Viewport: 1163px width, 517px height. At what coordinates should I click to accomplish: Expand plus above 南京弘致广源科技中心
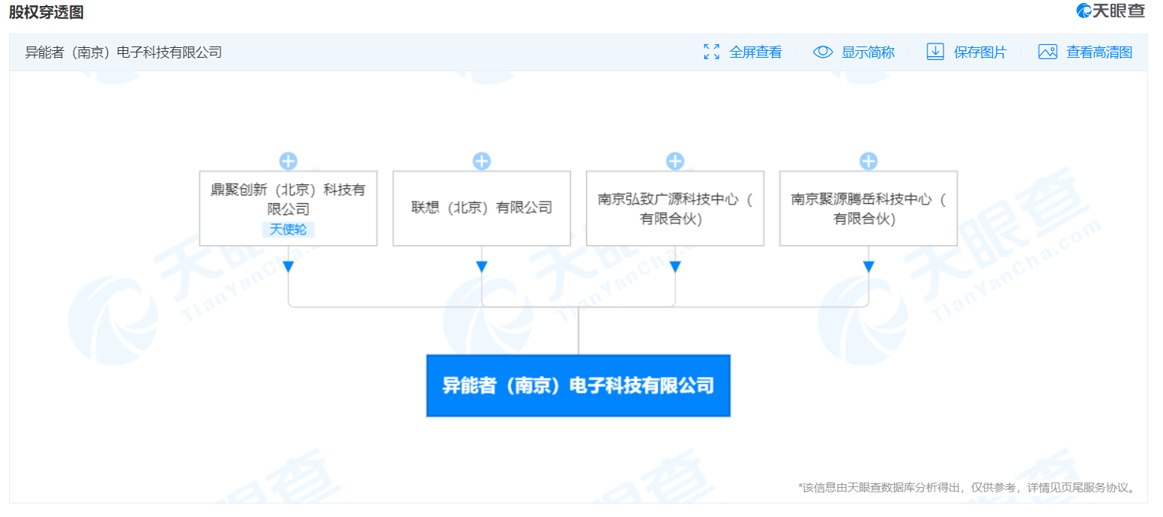675,161
